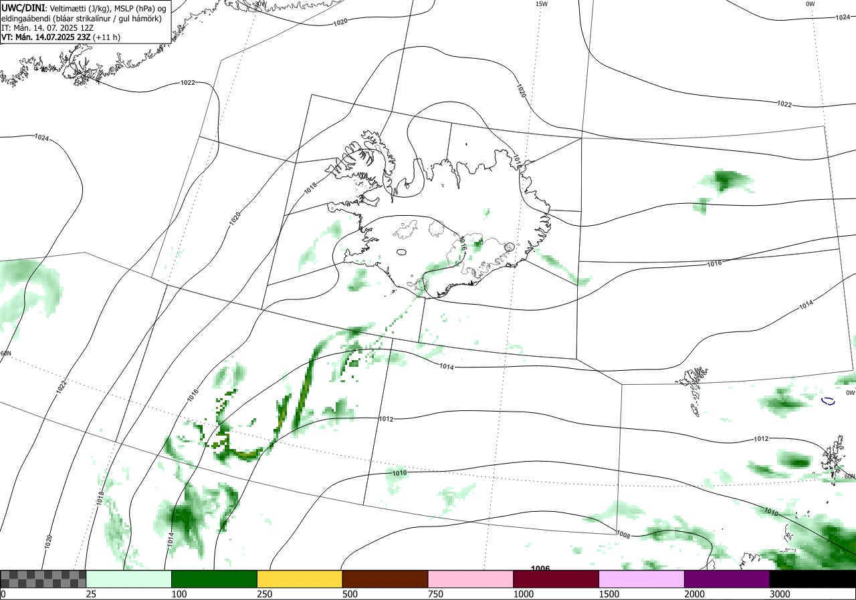This screenshot has height=600, width=856.
Task: Select the brown 500–750 legend swatch
Action: (385, 579)
